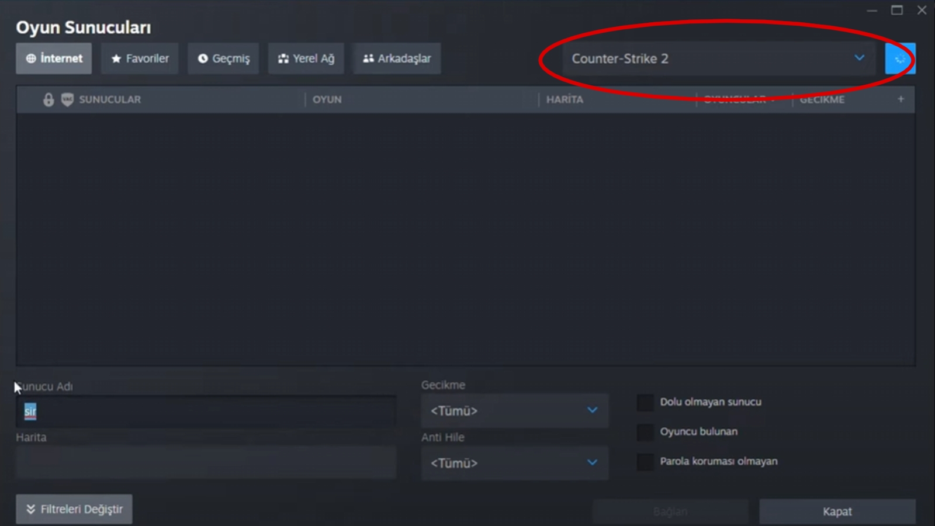The height and width of the screenshot is (526, 935).
Task: Focus the Harita filter input field
Action: click(206, 462)
